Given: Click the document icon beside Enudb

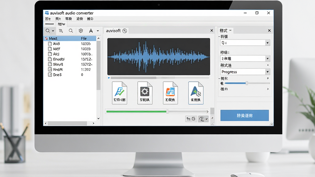Looking at the screenshot, I should (50, 59).
